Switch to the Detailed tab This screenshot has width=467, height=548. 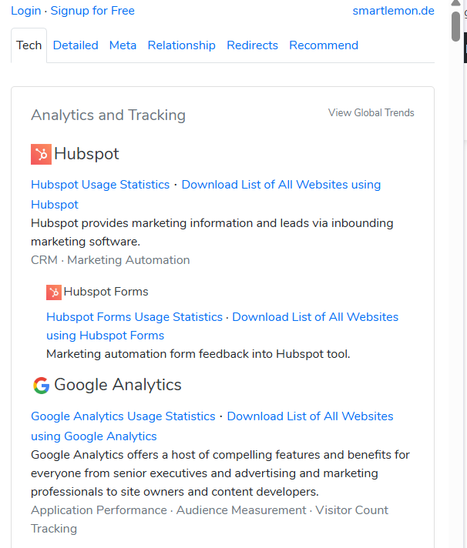[76, 45]
